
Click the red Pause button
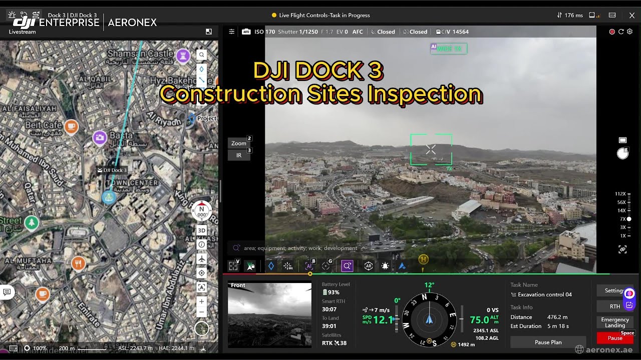(615, 338)
